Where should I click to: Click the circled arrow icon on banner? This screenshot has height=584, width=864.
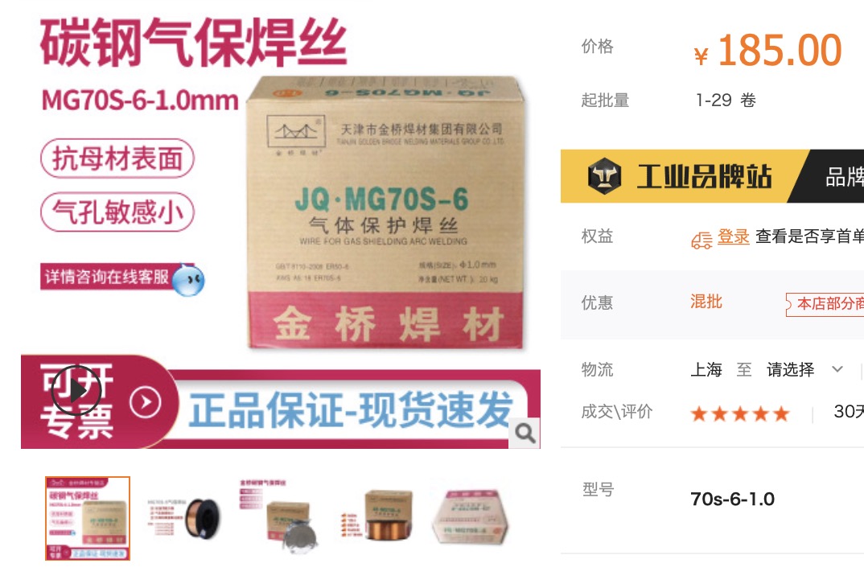(146, 403)
